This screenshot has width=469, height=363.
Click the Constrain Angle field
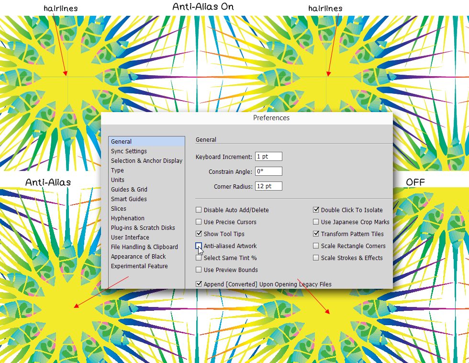click(x=268, y=171)
